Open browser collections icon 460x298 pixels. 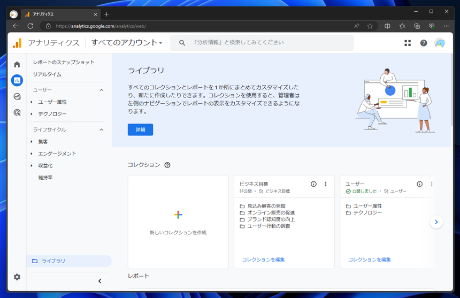tap(417, 26)
